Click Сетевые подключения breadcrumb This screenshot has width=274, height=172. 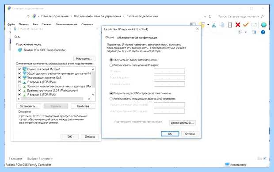coord(142,16)
